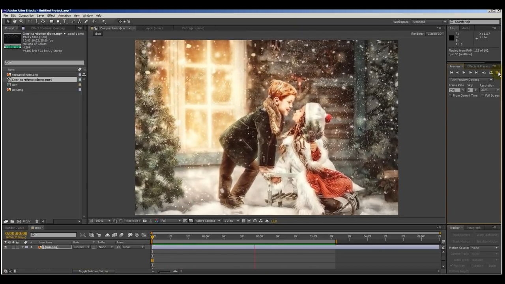Select the Zoom magnifier tool
Image resolution: width=505 pixels, height=284 pixels.
(21, 22)
